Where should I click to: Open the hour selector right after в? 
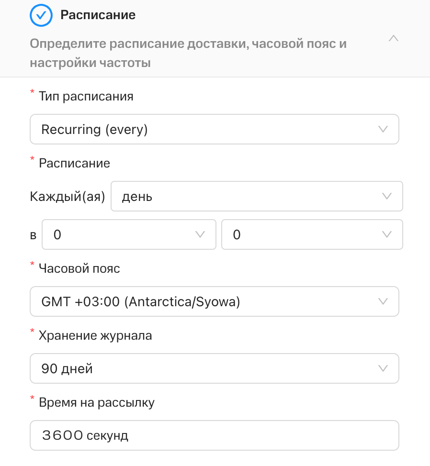pyautogui.click(x=129, y=234)
